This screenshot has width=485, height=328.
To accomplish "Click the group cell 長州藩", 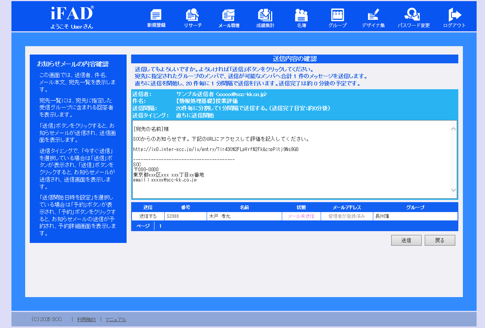I will [415, 216].
